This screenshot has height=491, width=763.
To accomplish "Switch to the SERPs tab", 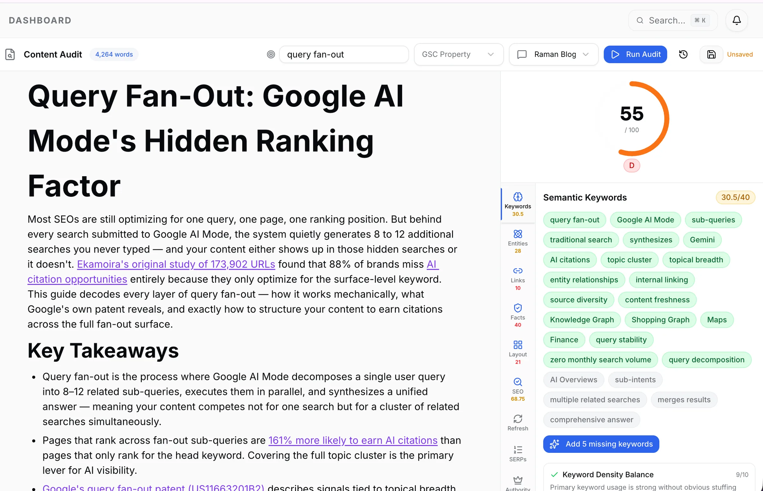I will pyautogui.click(x=518, y=453).
